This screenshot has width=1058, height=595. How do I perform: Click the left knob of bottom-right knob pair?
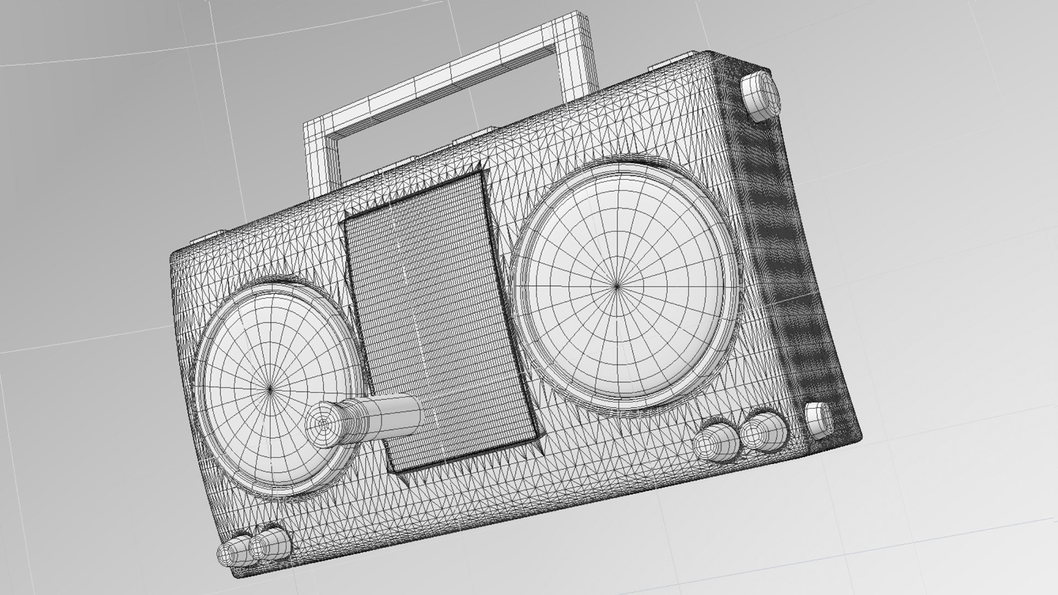(x=715, y=442)
